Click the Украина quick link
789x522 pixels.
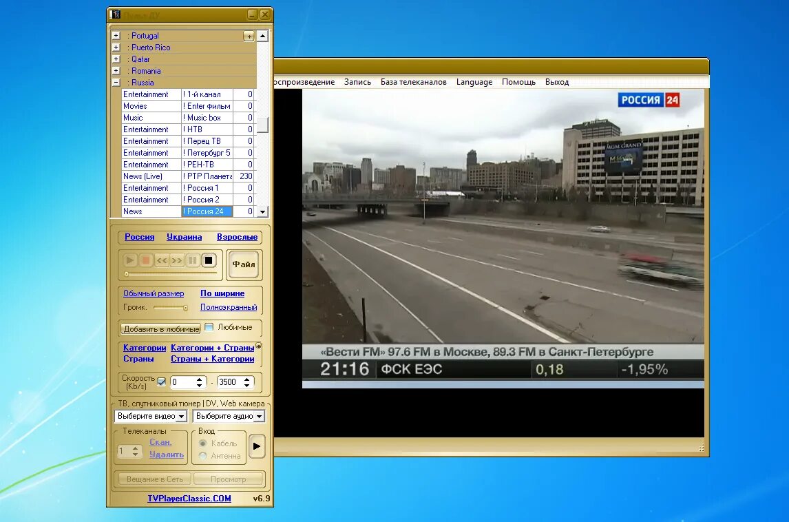tap(184, 237)
